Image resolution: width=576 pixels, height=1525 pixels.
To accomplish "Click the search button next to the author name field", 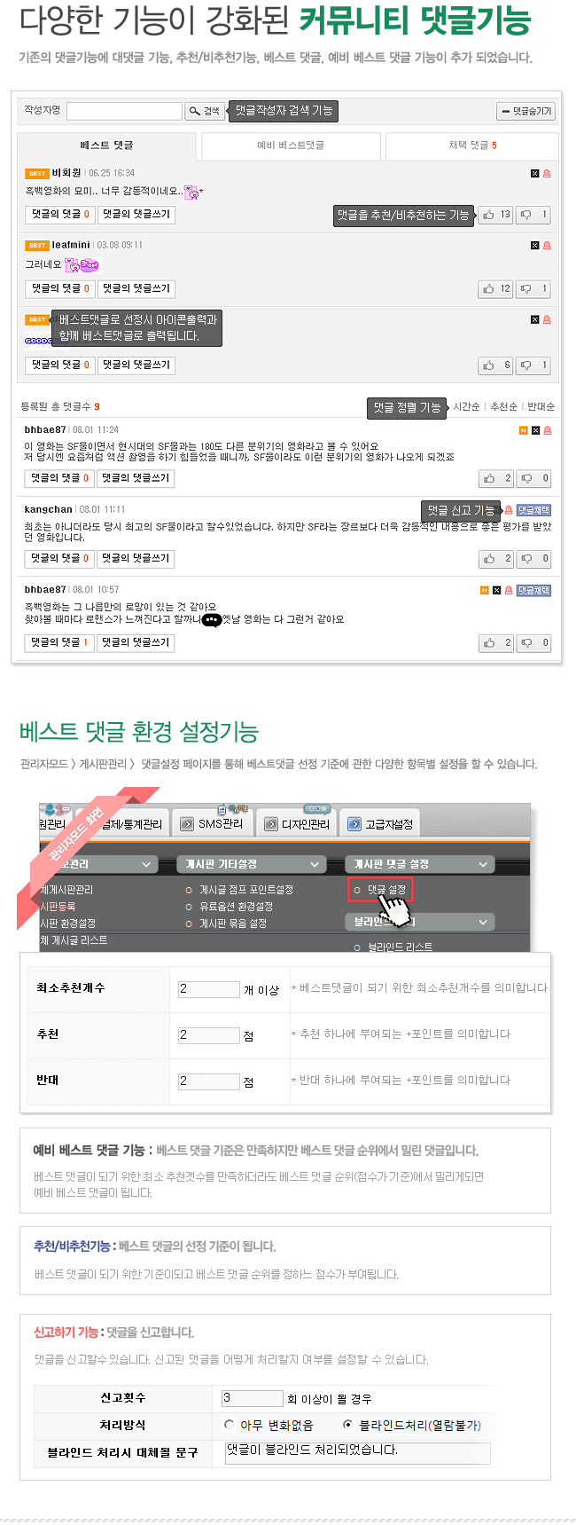I will [205, 111].
